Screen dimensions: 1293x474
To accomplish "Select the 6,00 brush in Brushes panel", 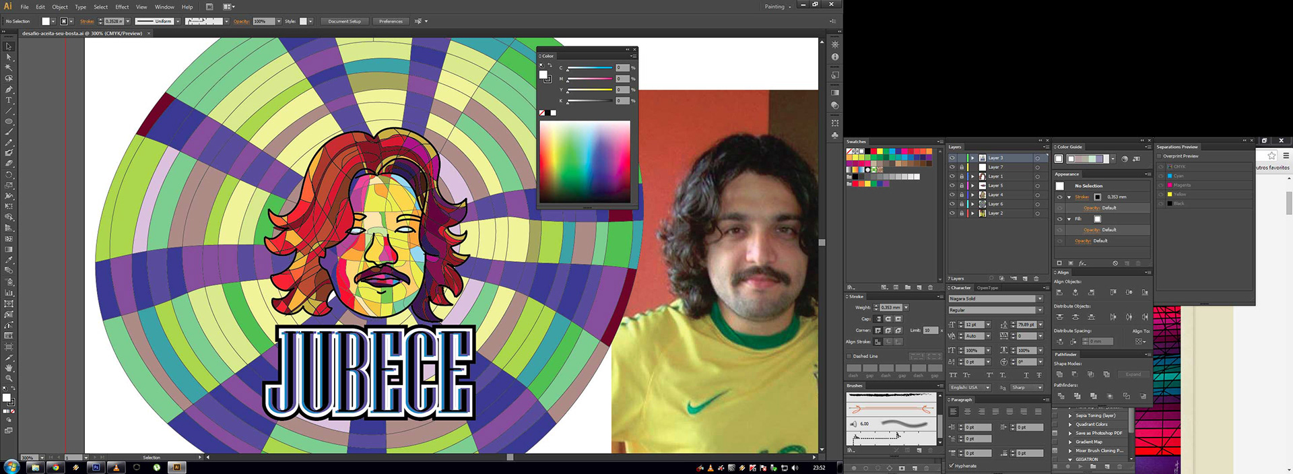I will 892,424.
